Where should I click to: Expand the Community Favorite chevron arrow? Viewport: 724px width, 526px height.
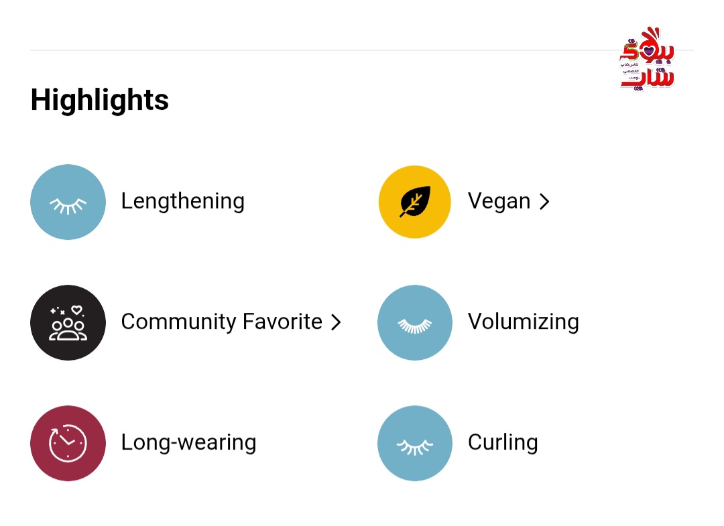click(336, 322)
